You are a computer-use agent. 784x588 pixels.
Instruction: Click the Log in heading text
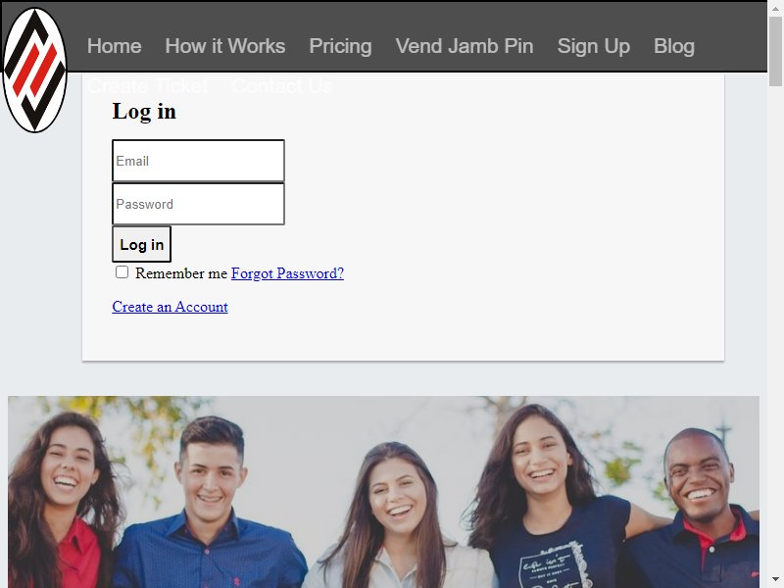click(x=144, y=111)
